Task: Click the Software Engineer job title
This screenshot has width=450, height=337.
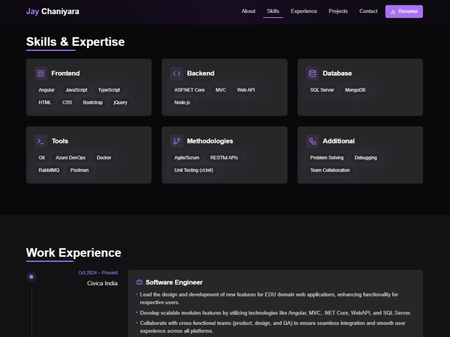Action: [x=174, y=283]
